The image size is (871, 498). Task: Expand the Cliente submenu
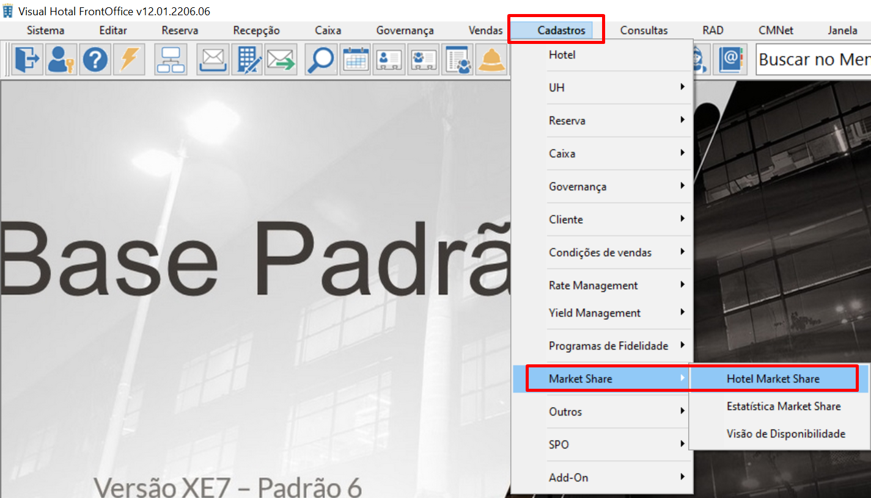[602, 220]
